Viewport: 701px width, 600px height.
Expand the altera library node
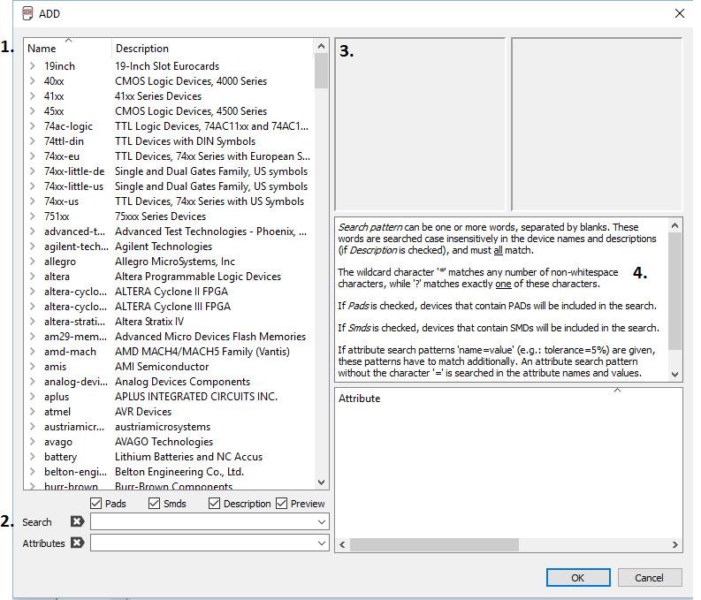(x=32, y=276)
